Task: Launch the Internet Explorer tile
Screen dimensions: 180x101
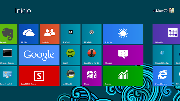Action: pyautogui.click(x=163, y=76)
